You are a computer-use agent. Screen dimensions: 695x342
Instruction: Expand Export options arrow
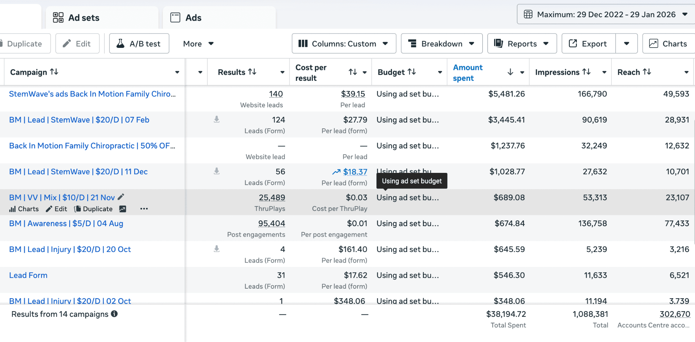[626, 43]
